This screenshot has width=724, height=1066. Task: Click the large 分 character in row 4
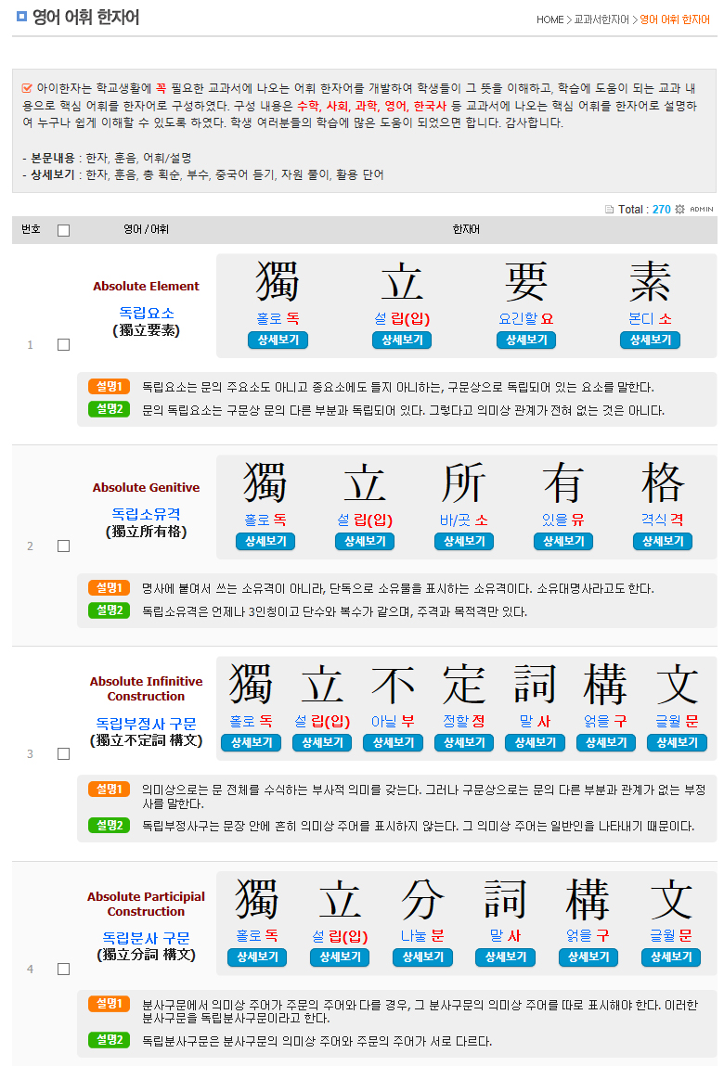pyautogui.click(x=422, y=899)
